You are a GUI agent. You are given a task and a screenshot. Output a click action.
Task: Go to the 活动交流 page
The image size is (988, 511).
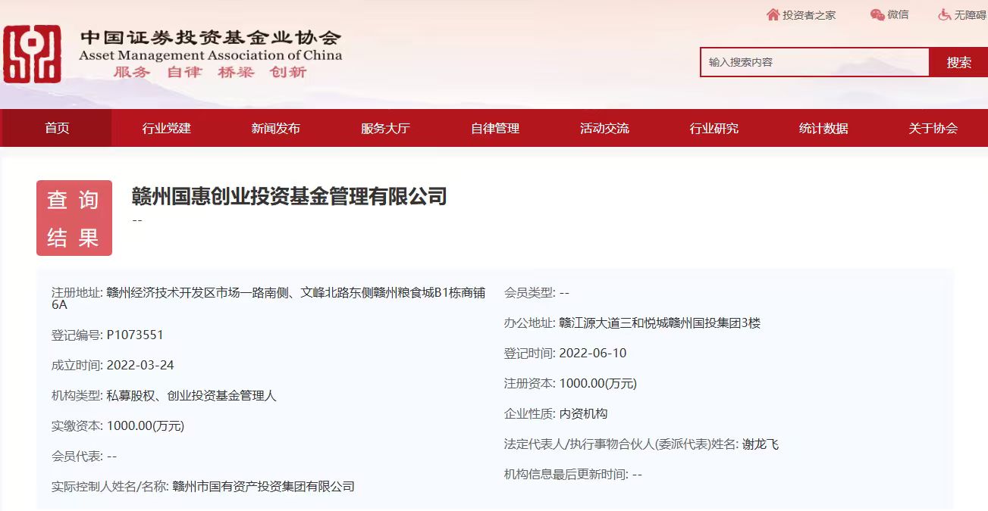click(604, 128)
